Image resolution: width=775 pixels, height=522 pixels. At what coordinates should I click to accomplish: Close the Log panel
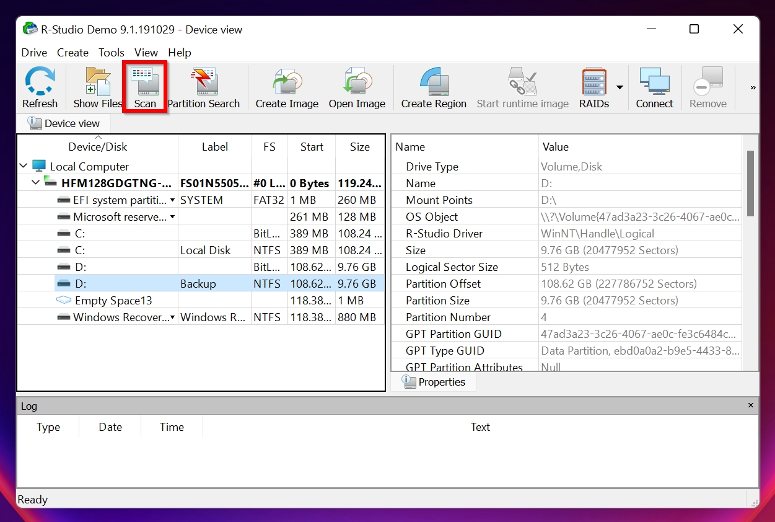[751, 405]
